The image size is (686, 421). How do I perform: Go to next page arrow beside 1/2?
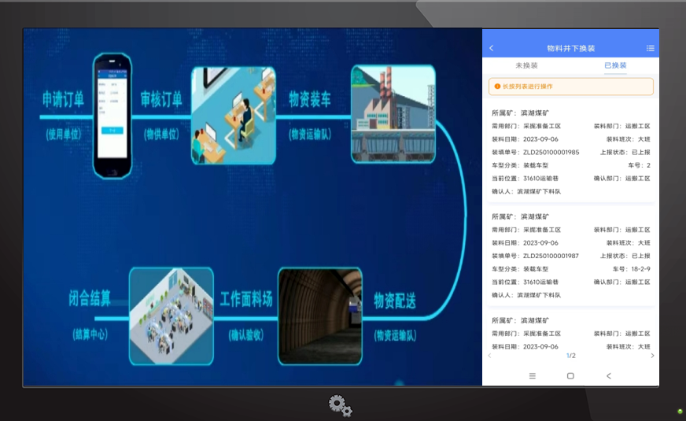point(652,356)
